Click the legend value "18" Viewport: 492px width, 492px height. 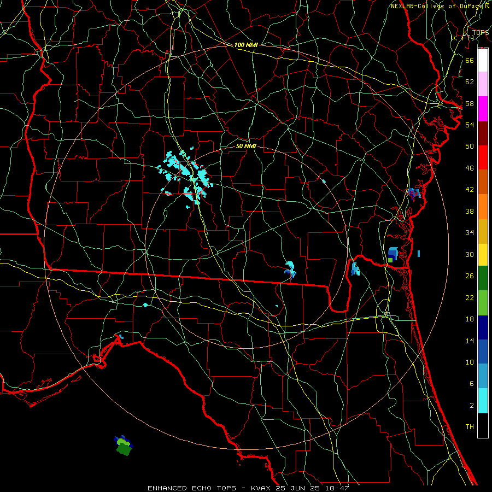coord(470,319)
